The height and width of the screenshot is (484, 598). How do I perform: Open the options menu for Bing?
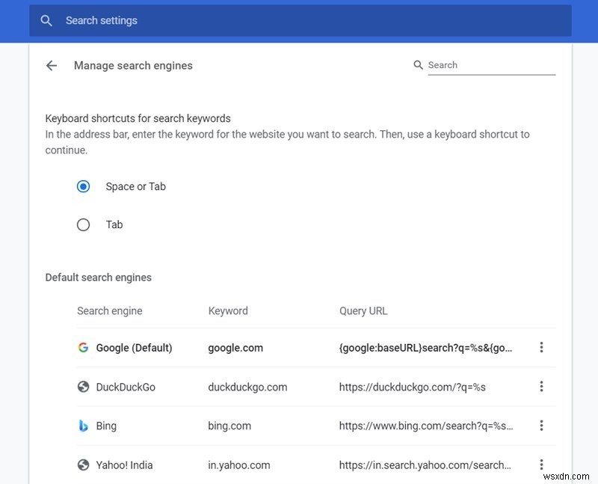pos(541,426)
